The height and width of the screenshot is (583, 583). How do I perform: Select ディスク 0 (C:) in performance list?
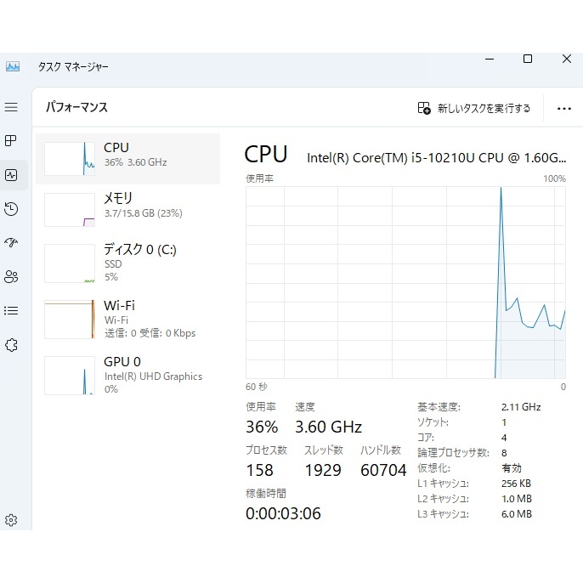pyautogui.click(x=127, y=263)
